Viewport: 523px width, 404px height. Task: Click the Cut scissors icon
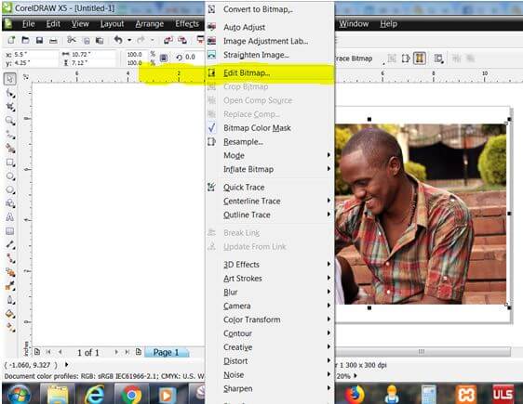click(x=72, y=40)
